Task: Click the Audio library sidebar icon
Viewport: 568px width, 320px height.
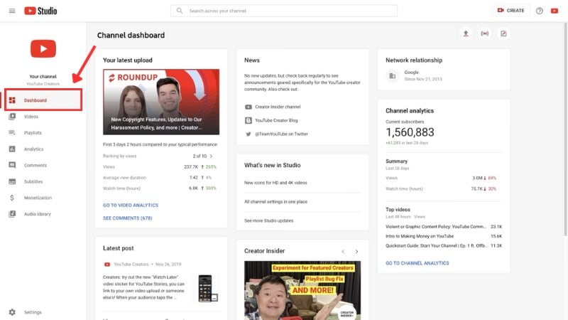Action: [x=12, y=214]
